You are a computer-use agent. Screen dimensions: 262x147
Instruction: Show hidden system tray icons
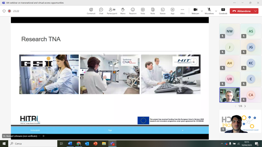222,144
